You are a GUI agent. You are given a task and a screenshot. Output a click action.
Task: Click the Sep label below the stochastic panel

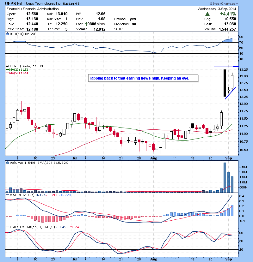229,259
